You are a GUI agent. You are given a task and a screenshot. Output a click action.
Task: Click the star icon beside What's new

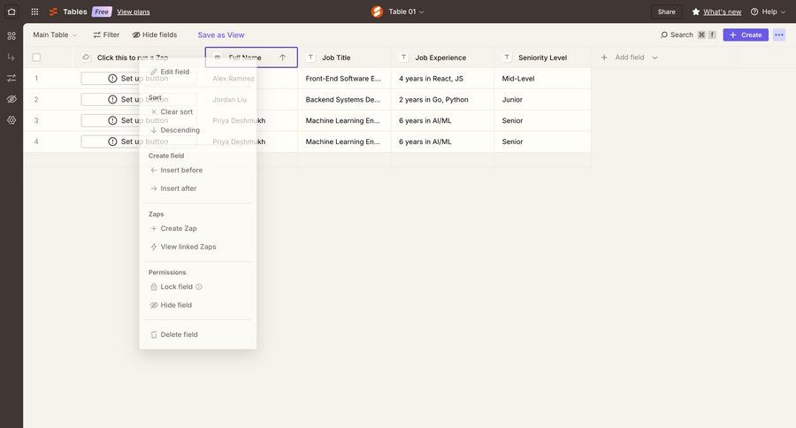pyautogui.click(x=695, y=11)
